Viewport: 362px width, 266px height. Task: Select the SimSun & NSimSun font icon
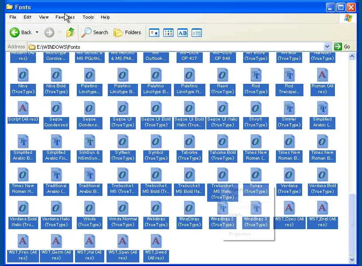point(89,142)
